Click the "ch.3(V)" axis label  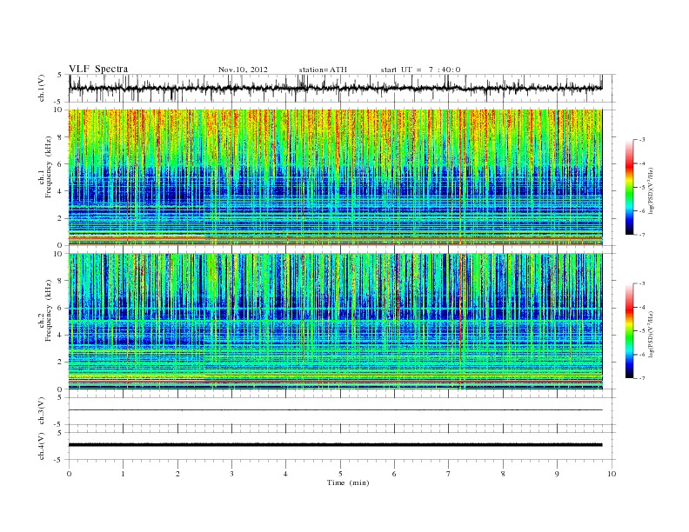coord(41,411)
